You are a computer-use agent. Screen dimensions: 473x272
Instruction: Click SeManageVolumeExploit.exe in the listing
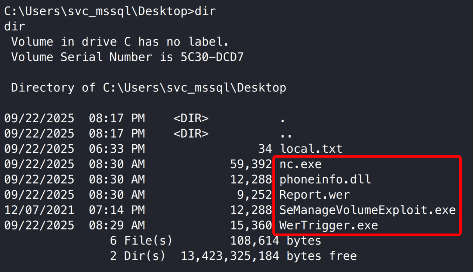[x=367, y=210]
